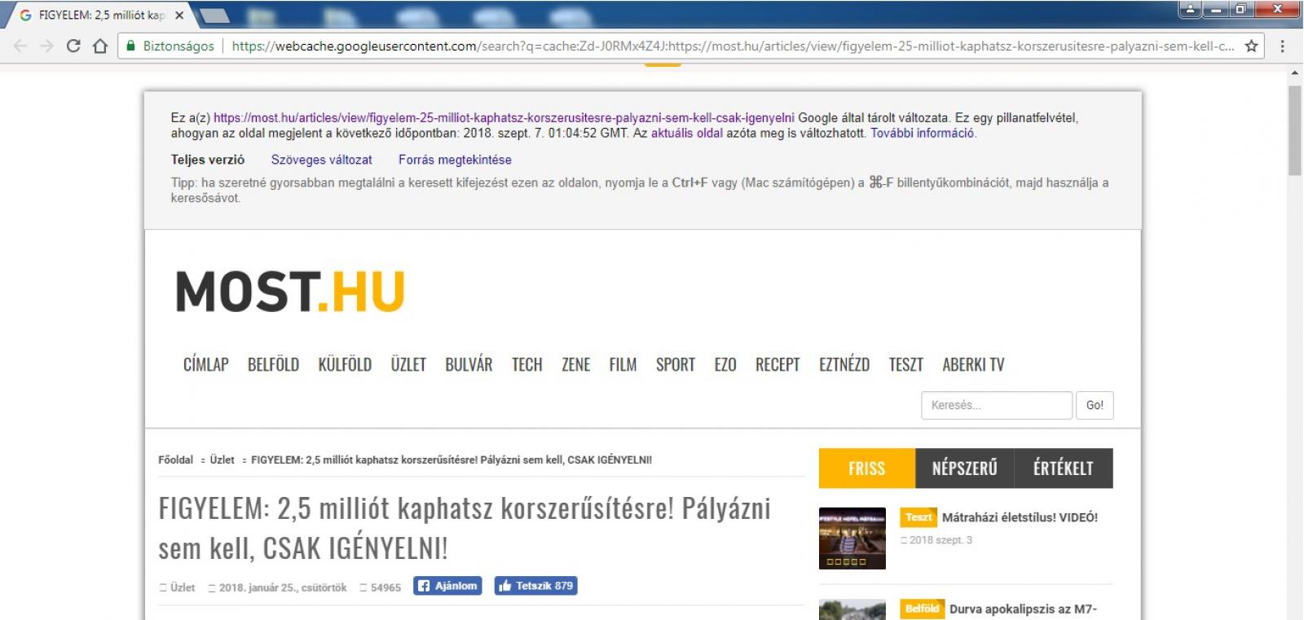The image size is (1304, 620).
Task: Open the TESZT section
Action: coord(905,364)
